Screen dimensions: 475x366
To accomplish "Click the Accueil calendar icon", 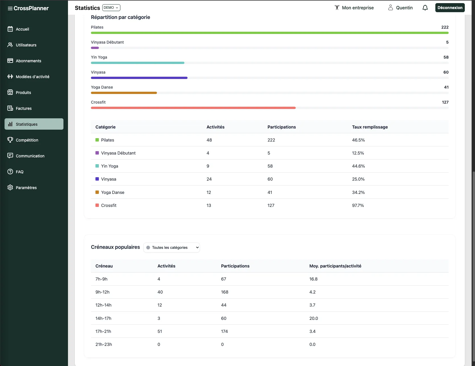I will (10, 29).
